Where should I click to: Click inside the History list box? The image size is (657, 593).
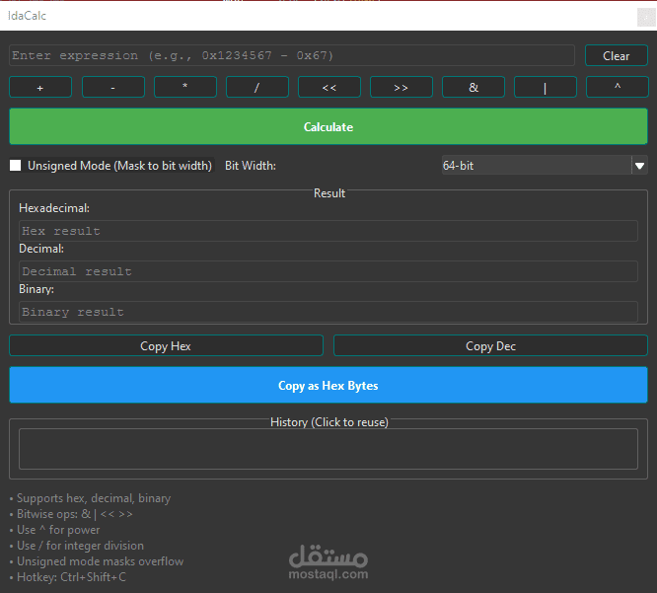coord(328,449)
